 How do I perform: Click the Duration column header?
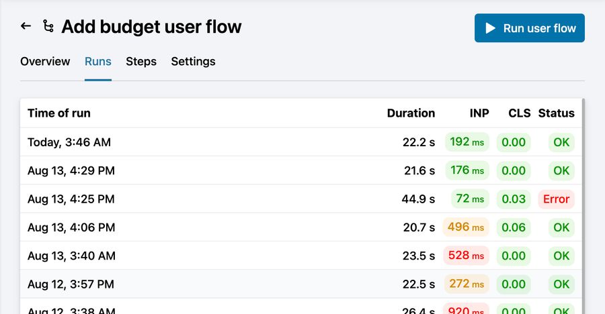point(411,113)
